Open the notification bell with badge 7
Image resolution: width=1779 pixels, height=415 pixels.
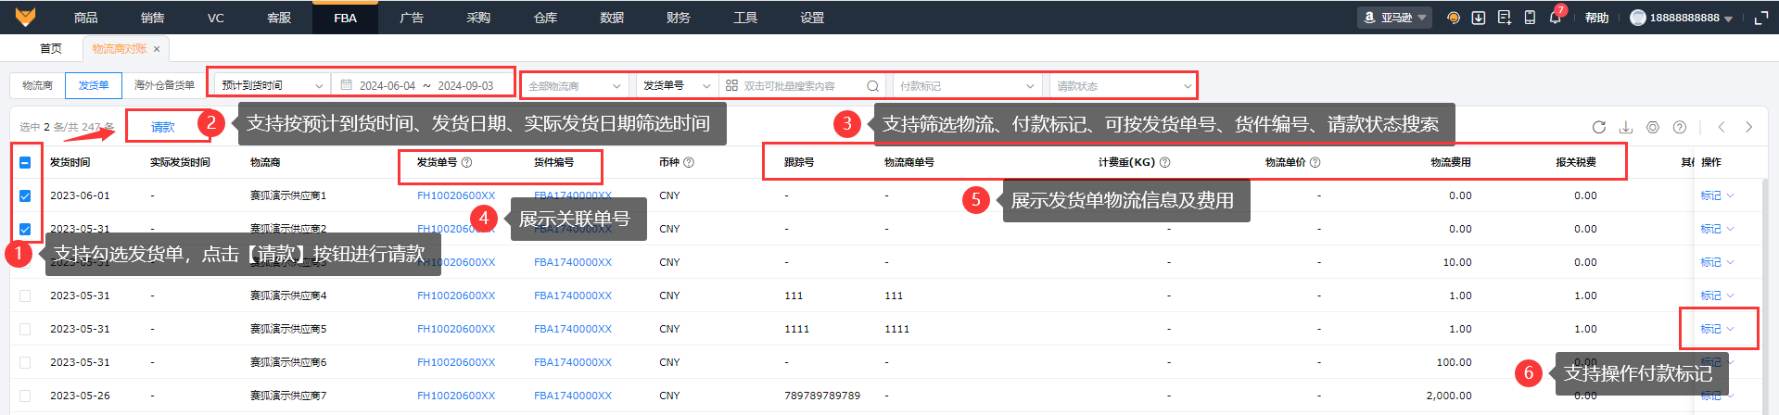pos(1555,18)
